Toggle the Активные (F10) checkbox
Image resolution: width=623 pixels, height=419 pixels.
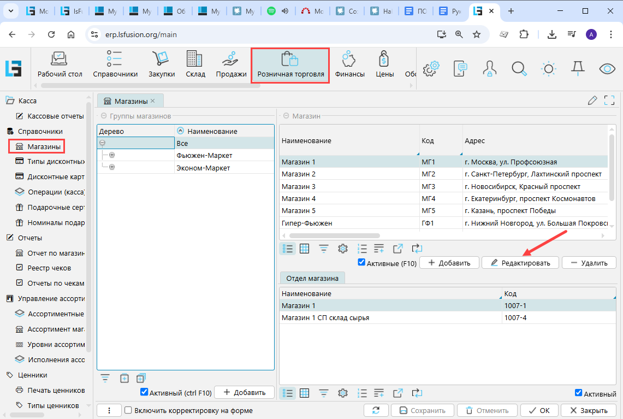361,263
